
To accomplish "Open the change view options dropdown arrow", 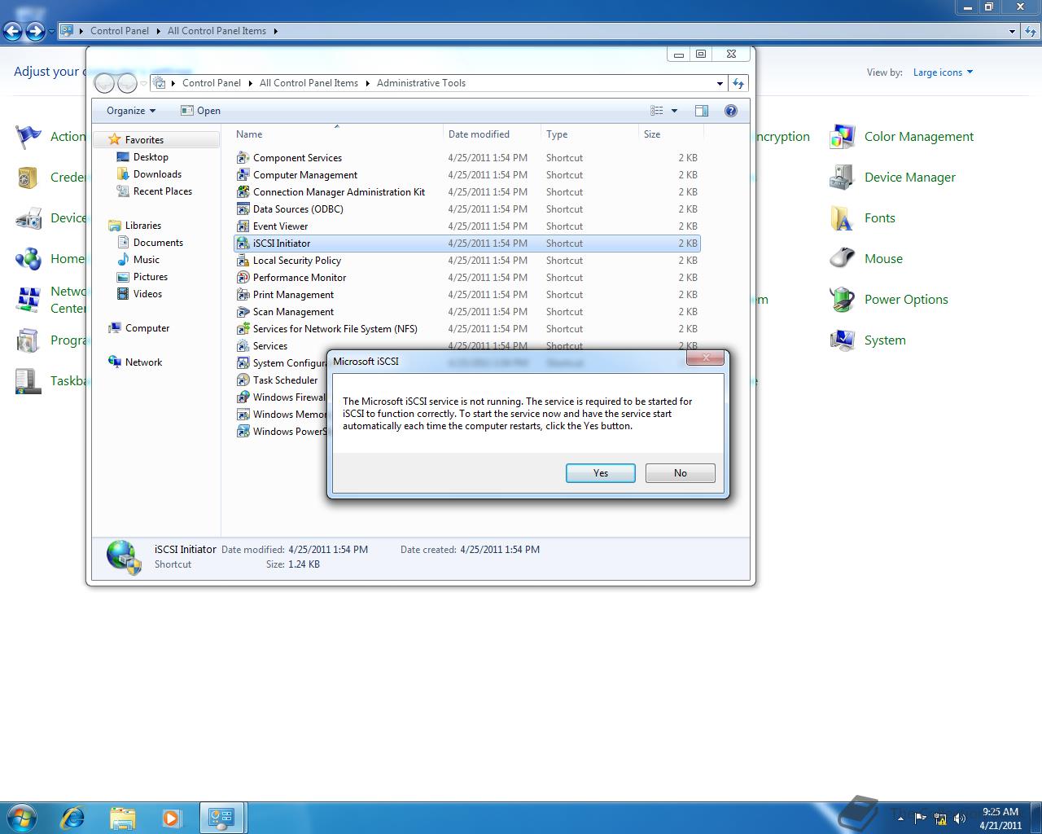I will (674, 111).
